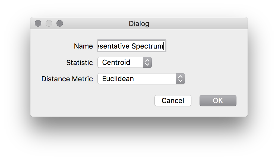Click the rightmost window control circle
This screenshot has width=278, height=160.
(60, 23)
